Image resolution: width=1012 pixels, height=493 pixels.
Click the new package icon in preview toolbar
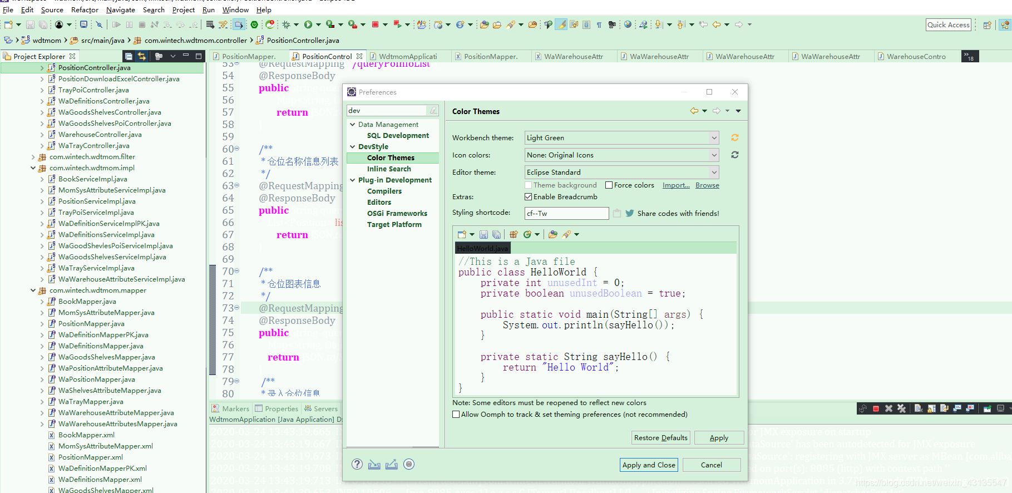tap(514, 234)
